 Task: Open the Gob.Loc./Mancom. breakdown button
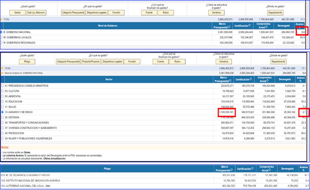click(36, 13)
